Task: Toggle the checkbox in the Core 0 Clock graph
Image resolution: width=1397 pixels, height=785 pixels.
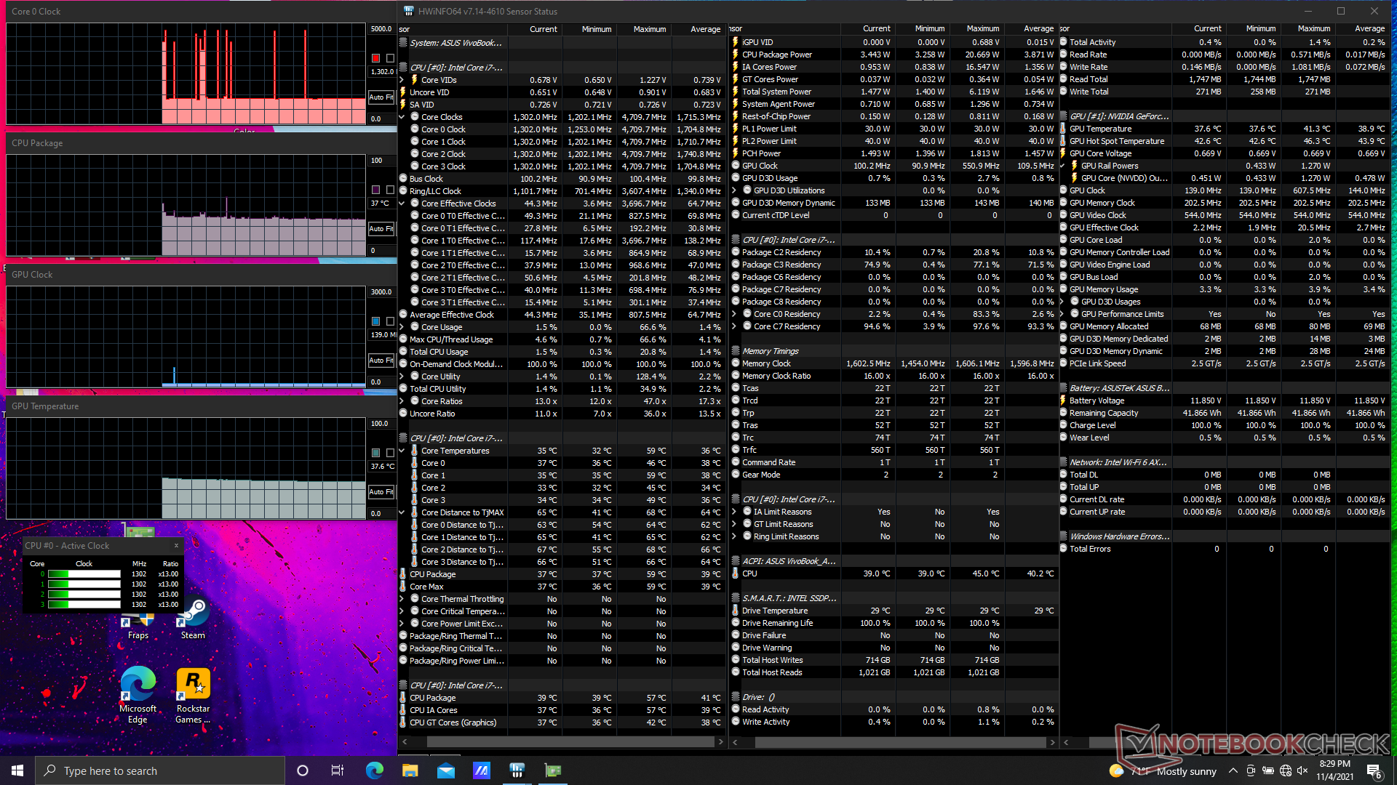Action: [390, 58]
